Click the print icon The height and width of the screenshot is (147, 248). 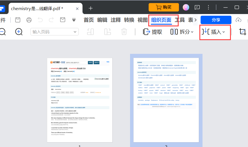click(x=29, y=20)
